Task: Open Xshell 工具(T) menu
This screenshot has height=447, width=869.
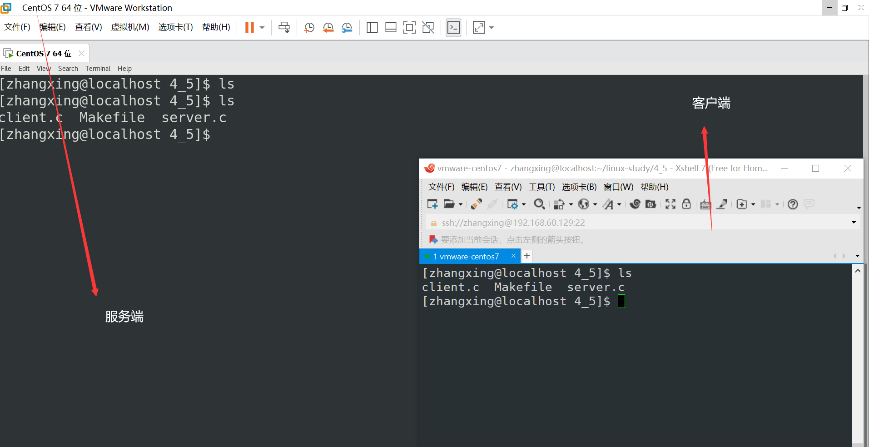Action: tap(541, 187)
